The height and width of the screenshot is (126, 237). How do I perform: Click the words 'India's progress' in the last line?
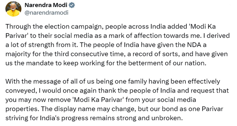click(x=63, y=118)
